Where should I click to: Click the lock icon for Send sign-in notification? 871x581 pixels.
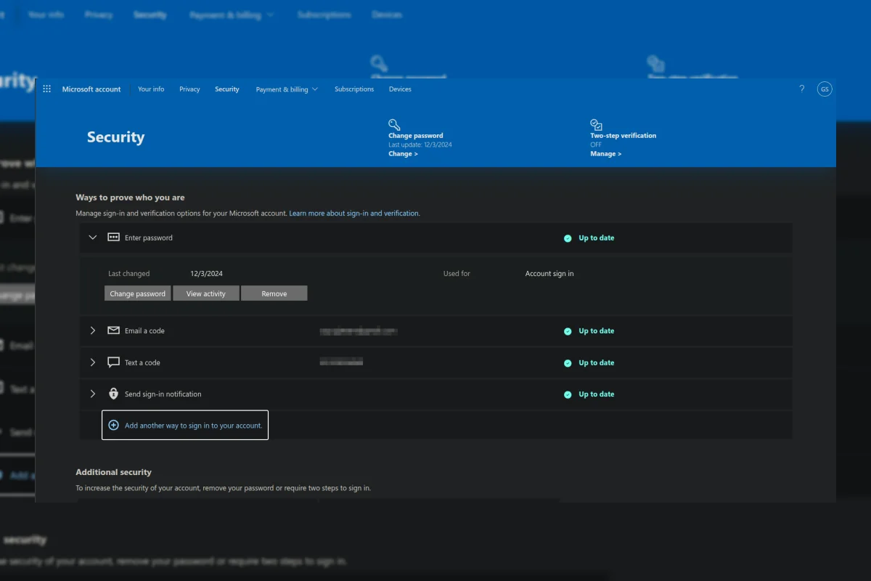[113, 394]
